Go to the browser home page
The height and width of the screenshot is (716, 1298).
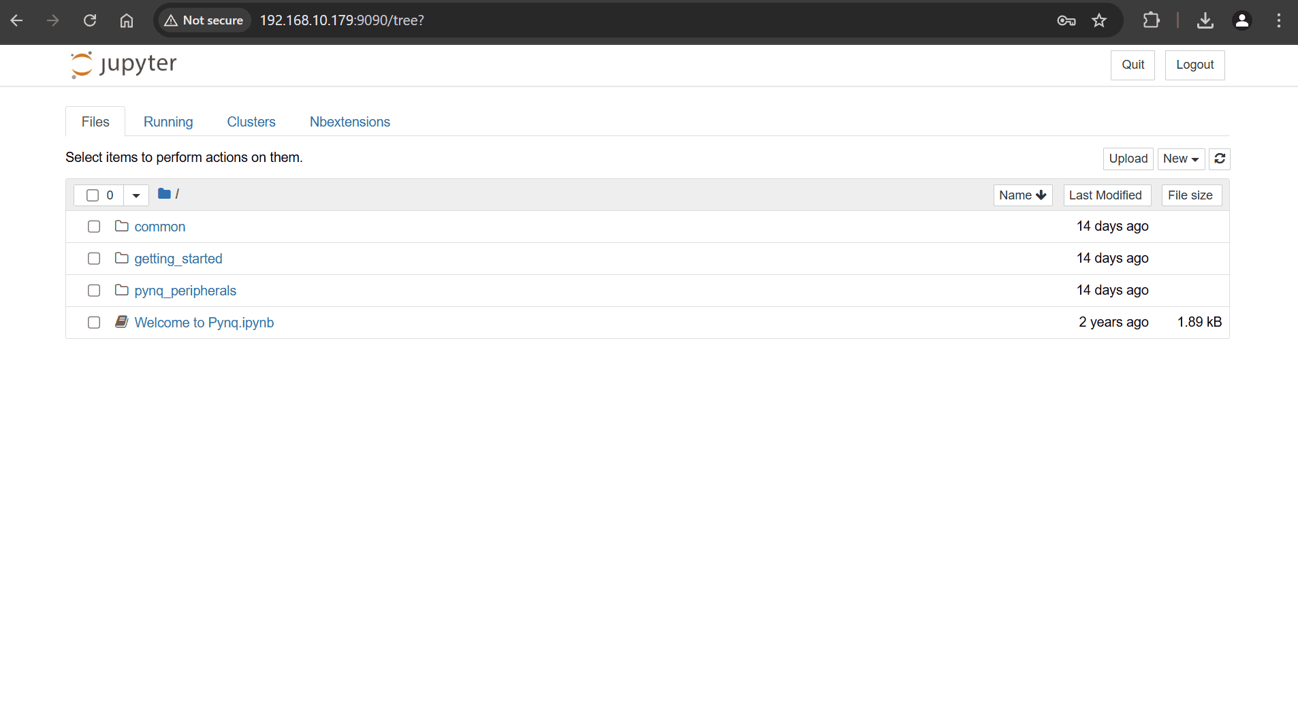click(127, 20)
